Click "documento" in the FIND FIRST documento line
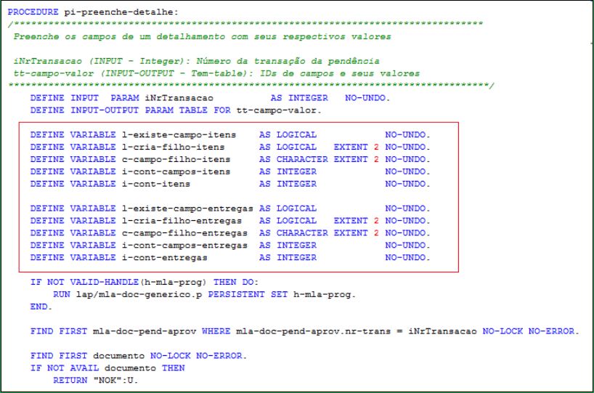The width and height of the screenshot is (594, 393). [x=118, y=356]
